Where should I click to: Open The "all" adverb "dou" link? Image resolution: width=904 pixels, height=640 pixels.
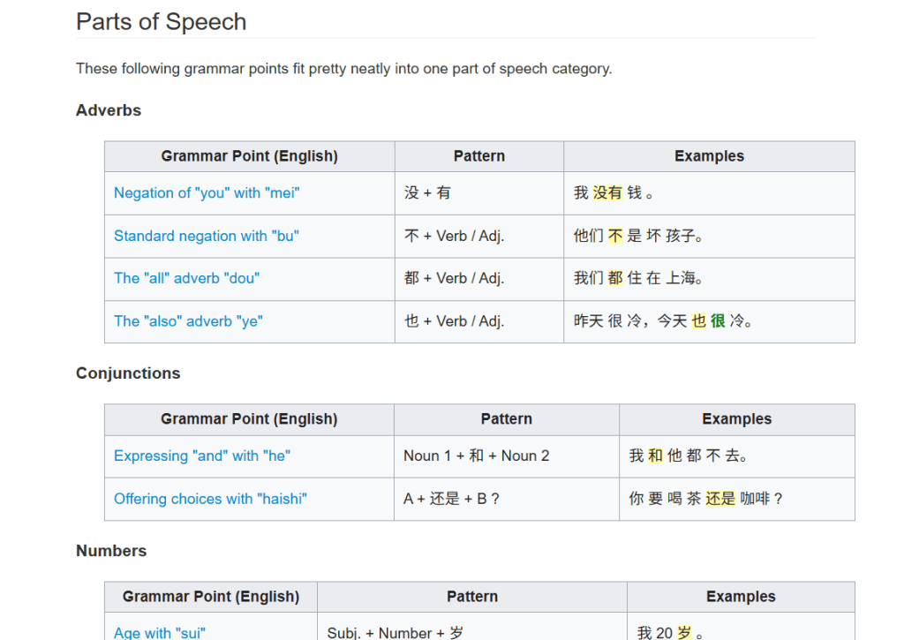pyautogui.click(x=186, y=278)
